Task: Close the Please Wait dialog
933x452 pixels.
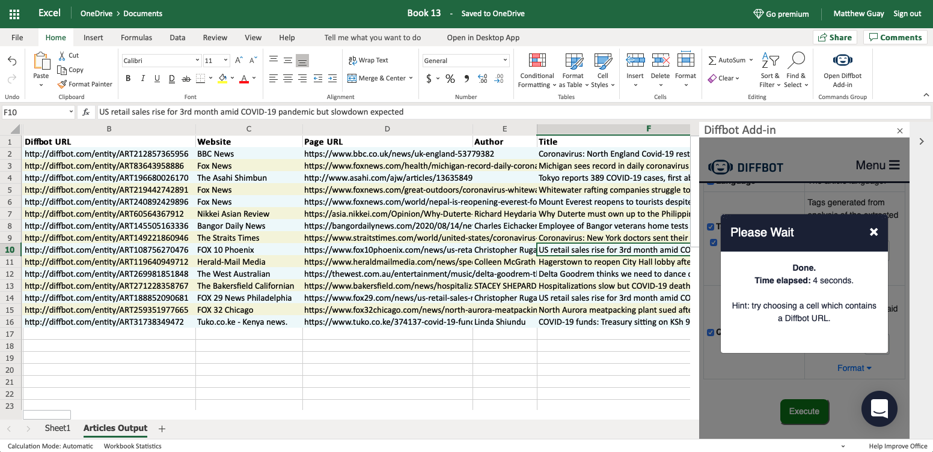Action: 874,232
